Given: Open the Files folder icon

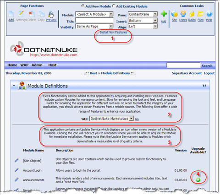Looking at the screenshot, I should (200, 14).
